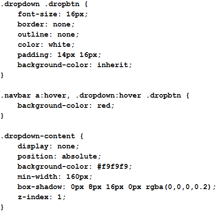Click the 'border: none' declaration
The width and height of the screenshot is (219, 216).
[x=46, y=24]
